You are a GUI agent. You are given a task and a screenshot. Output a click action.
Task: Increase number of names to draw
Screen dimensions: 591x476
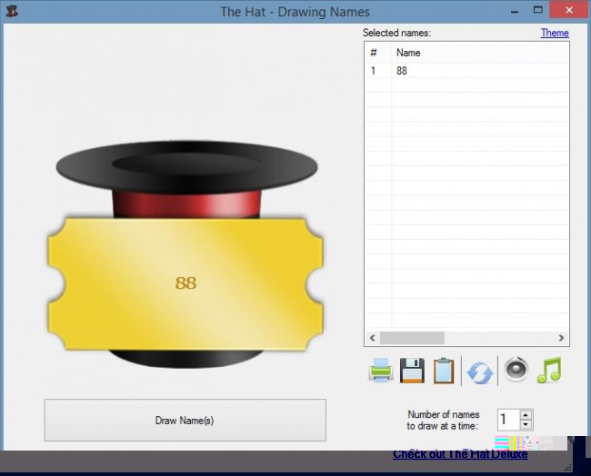point(526,414)
